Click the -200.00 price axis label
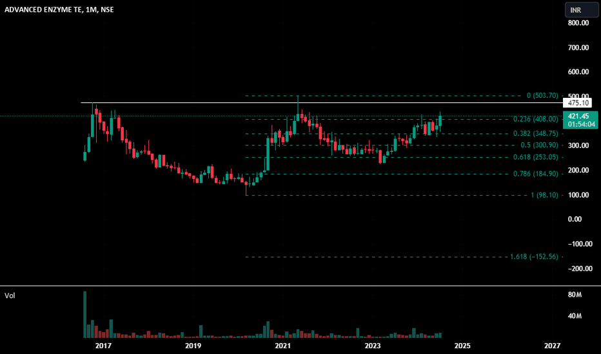 pos(580,268)
